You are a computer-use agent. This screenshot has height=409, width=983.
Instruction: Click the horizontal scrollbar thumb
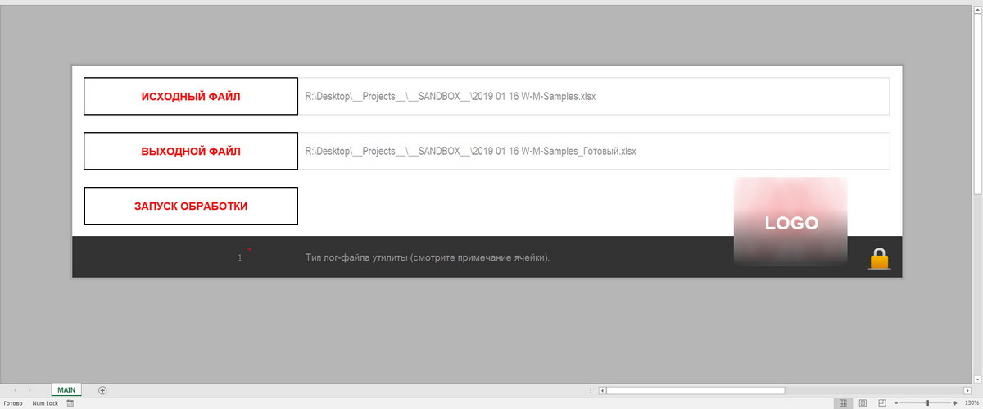click(x=695, y=390)
